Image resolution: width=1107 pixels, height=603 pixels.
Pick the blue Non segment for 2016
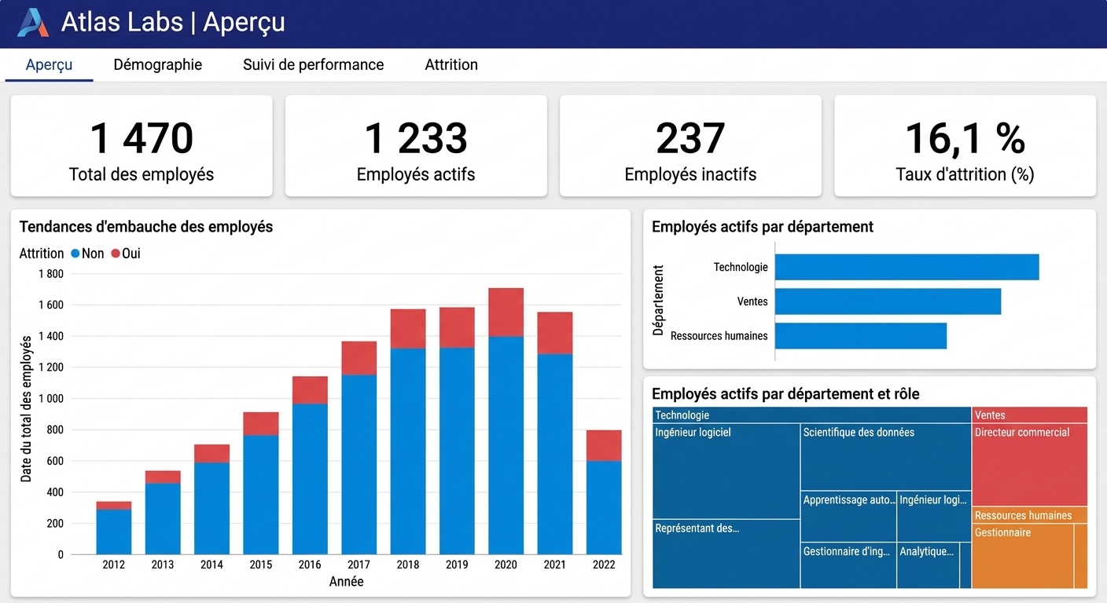(x=310, y=479)
